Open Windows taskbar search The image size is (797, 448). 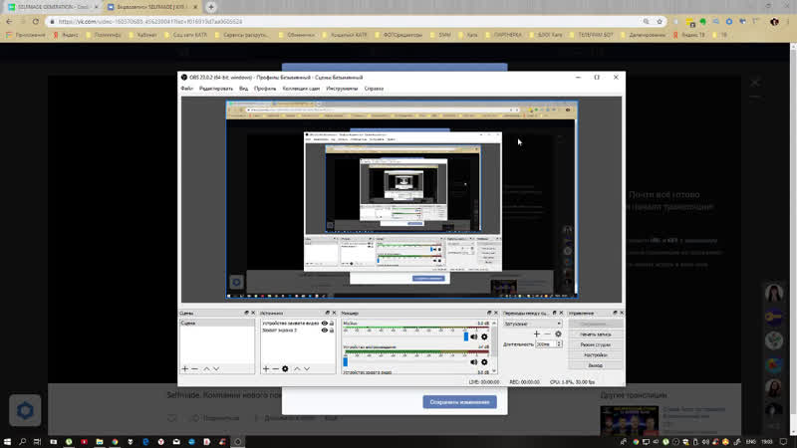[22, 442]
